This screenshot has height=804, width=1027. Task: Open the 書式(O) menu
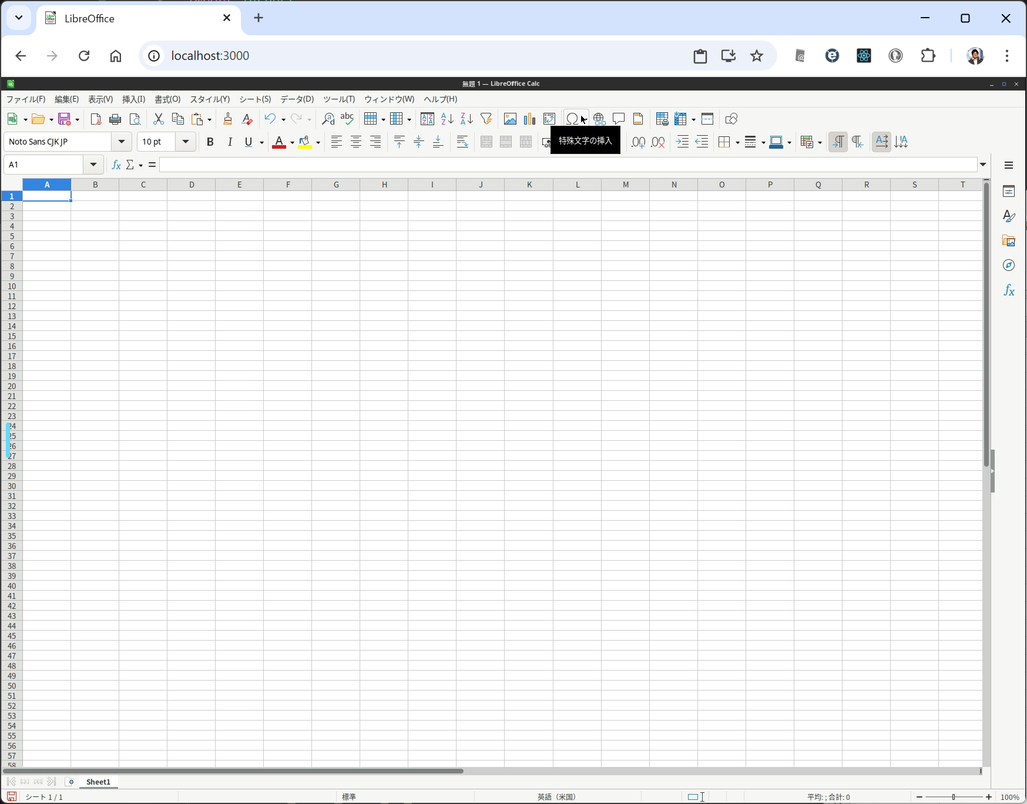[x=167, y=99]
